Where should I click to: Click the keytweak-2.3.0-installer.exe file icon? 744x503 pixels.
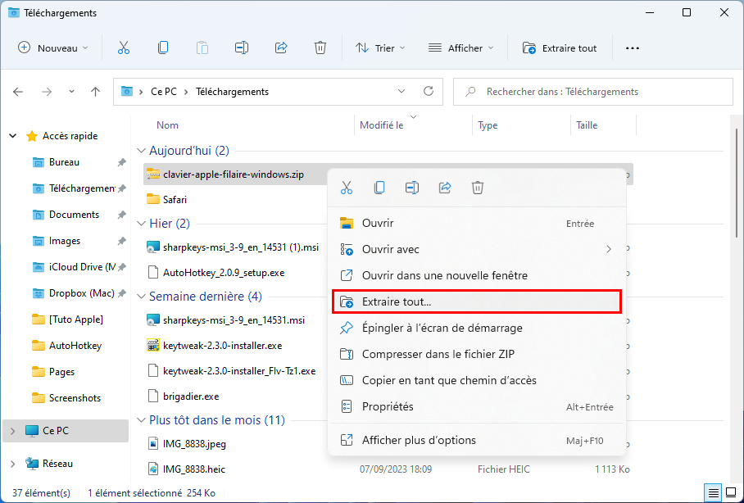pyautogui.click(x=152, y=346)
